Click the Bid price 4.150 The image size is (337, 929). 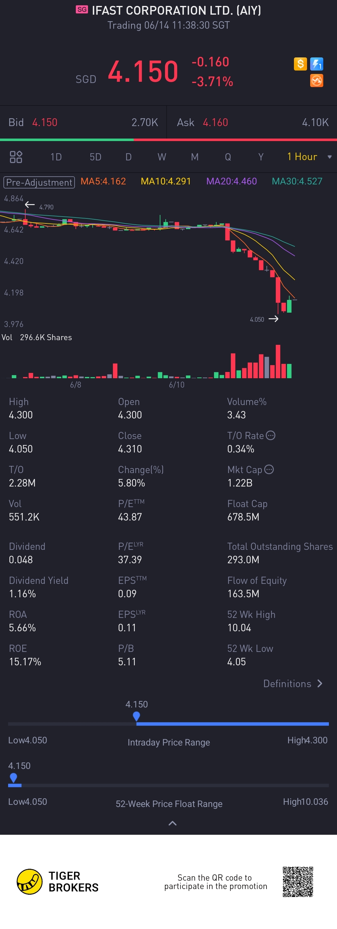(x=45, y=122)
